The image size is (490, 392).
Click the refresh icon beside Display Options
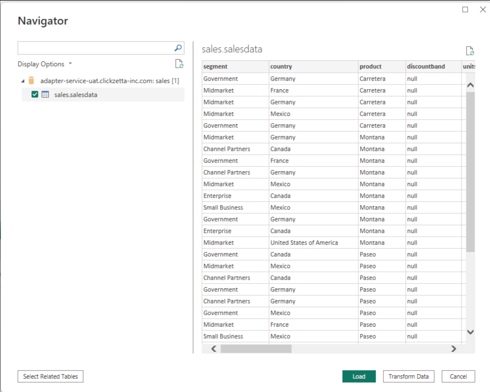point(179,64)
